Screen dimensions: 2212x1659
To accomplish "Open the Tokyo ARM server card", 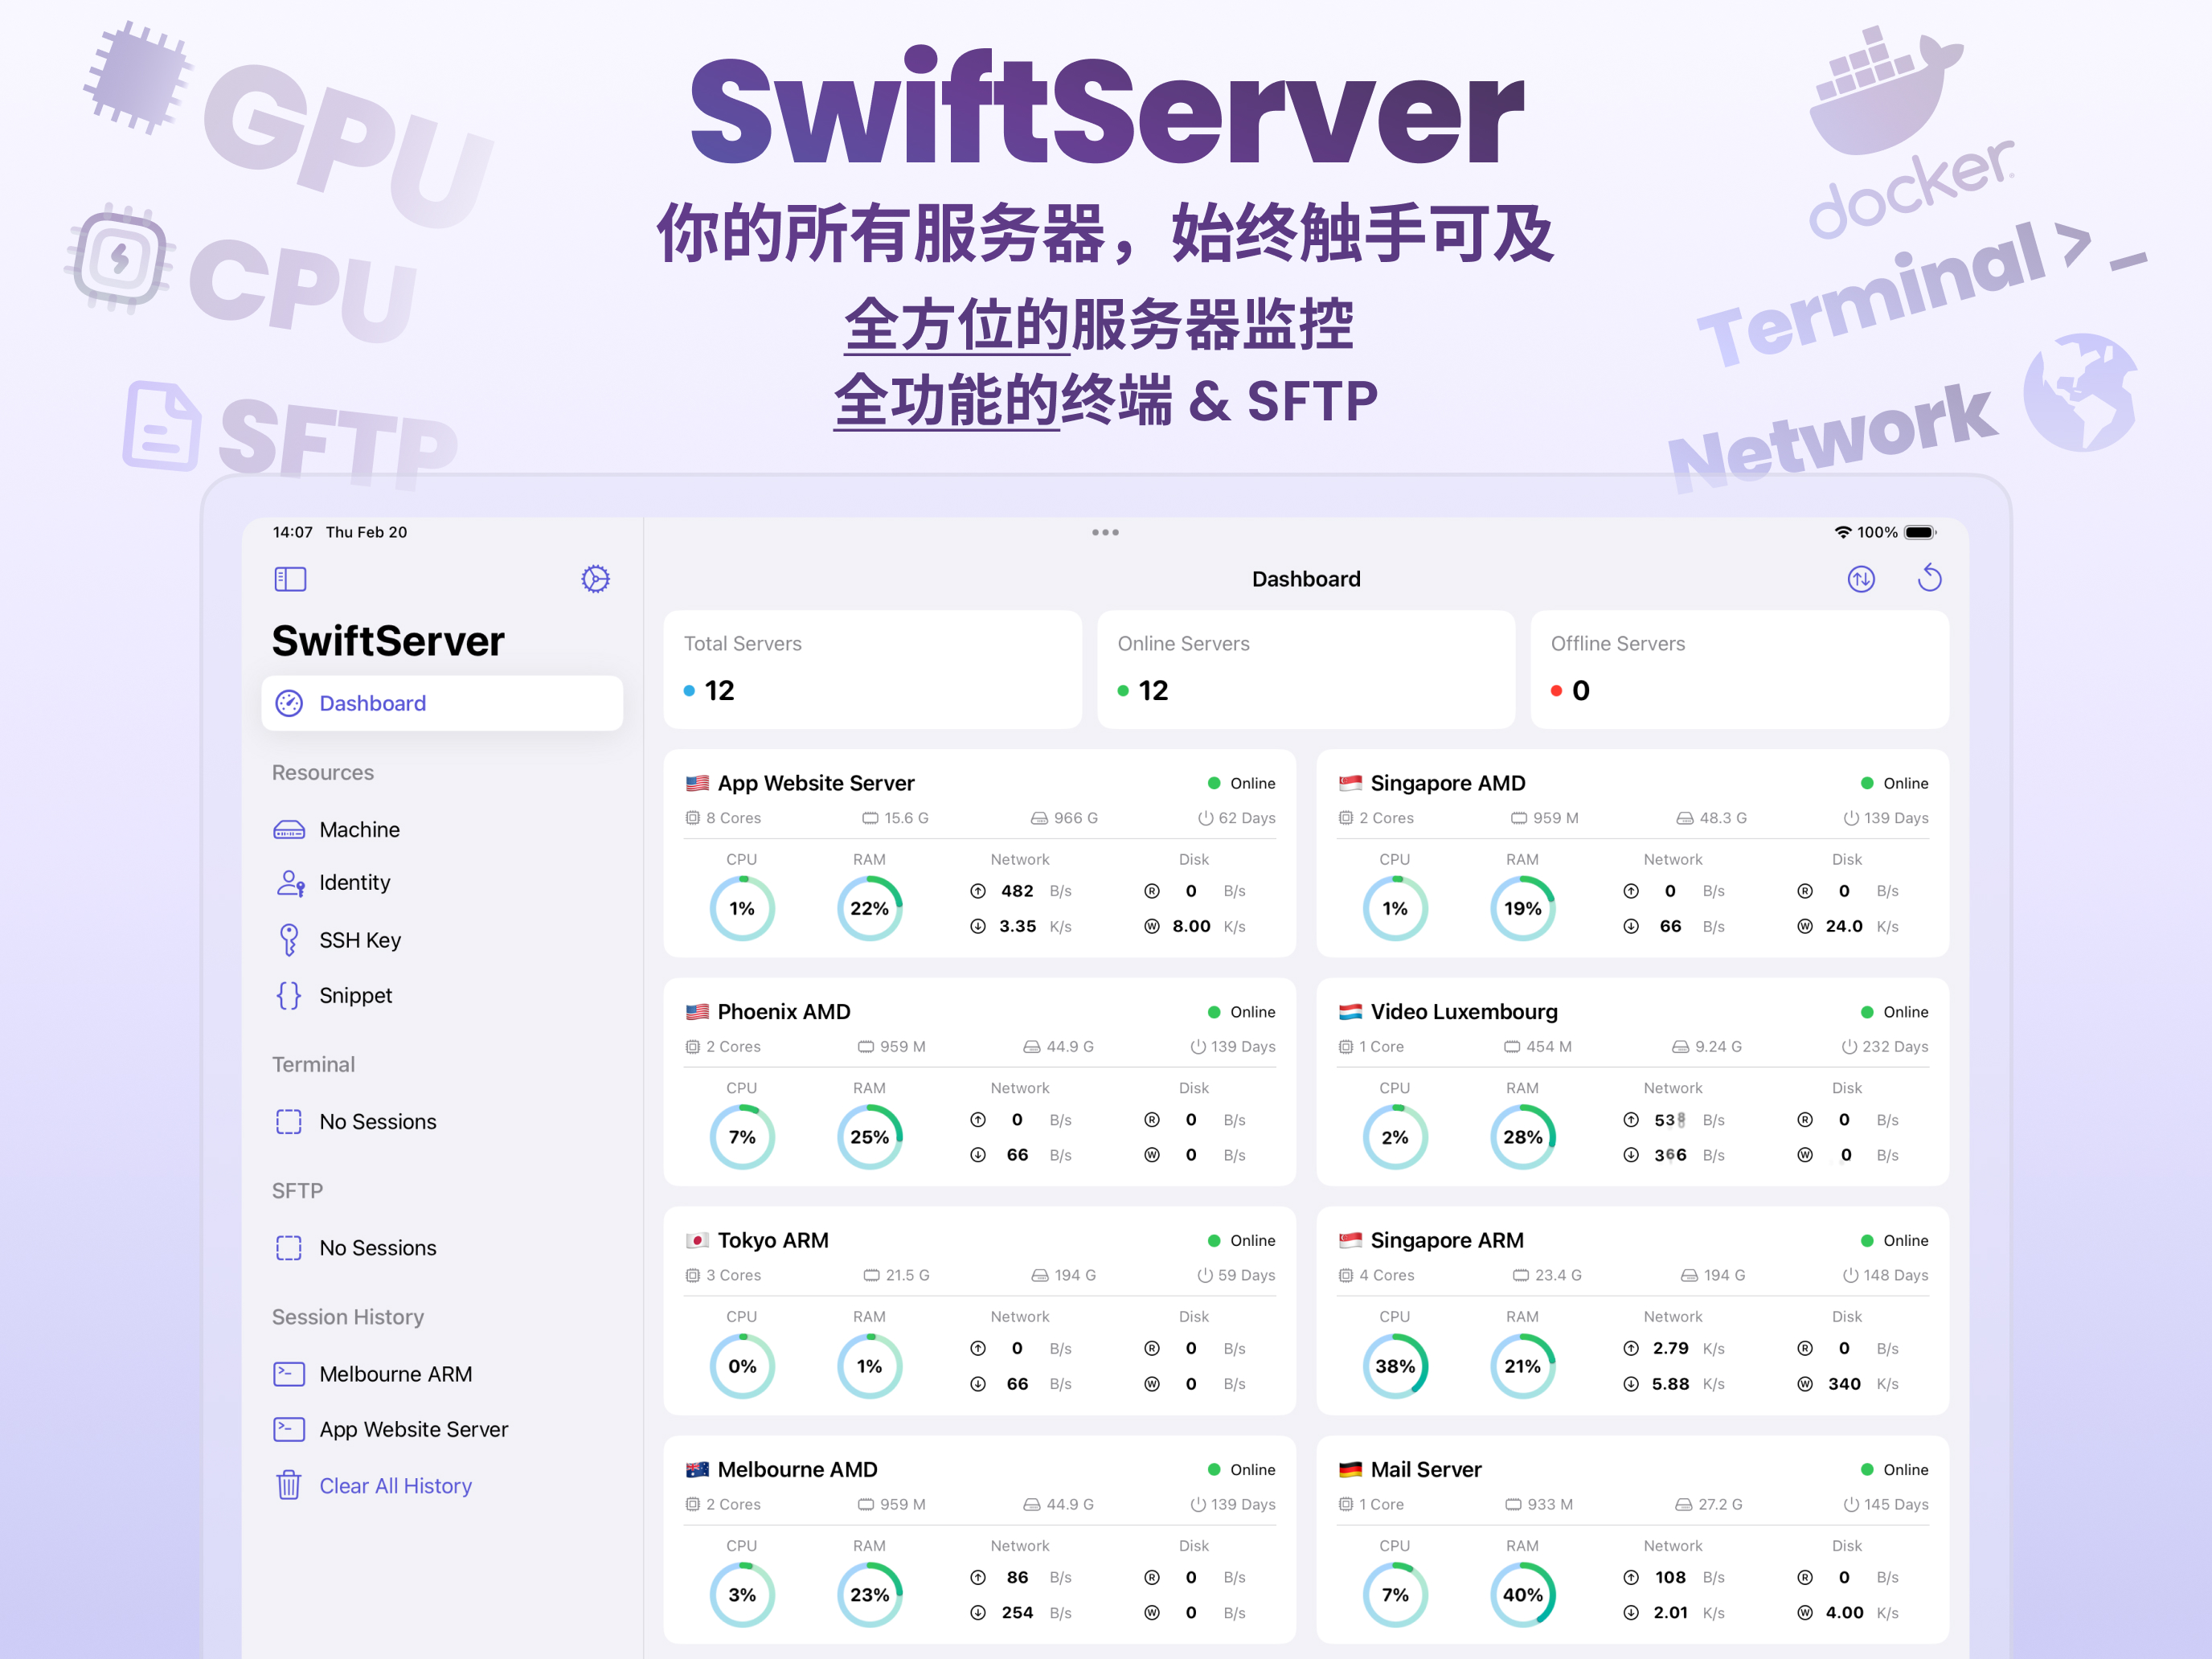I will 979,1311.
